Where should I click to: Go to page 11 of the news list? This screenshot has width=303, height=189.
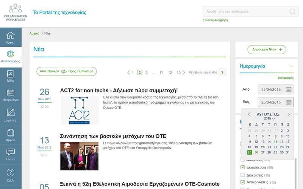[161, 73]
